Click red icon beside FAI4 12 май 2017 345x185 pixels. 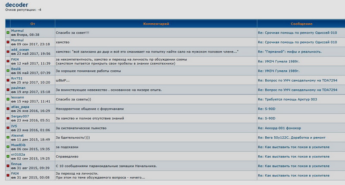coord(8,61)
